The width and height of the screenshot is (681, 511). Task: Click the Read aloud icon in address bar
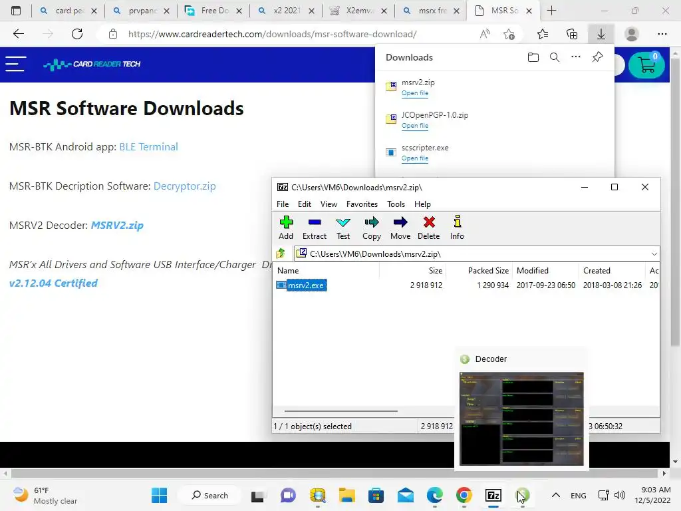pos(485,34)
